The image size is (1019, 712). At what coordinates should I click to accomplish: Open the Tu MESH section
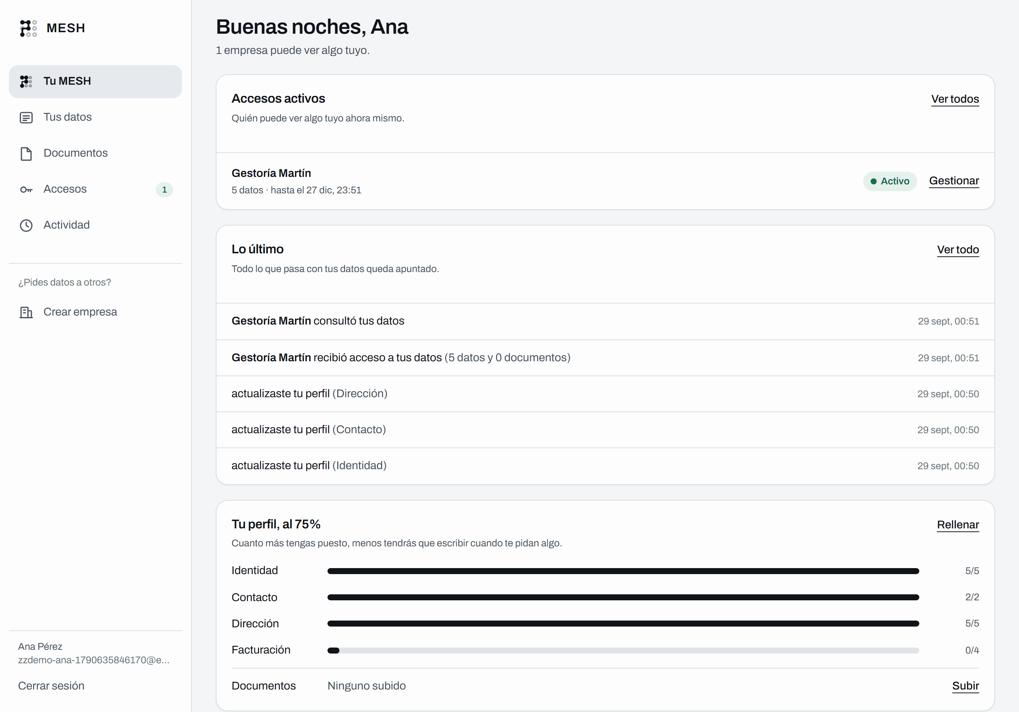pos(96,81)
